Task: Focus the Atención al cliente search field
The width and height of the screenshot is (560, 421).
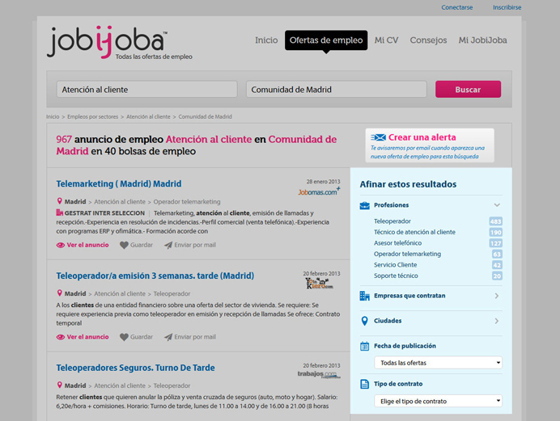Action: [x=146, y=90]
